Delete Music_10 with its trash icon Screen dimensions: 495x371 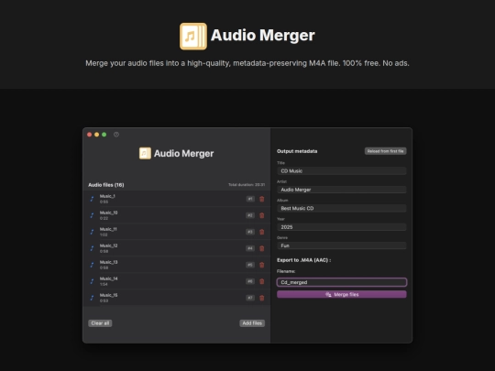click(261, 215)
